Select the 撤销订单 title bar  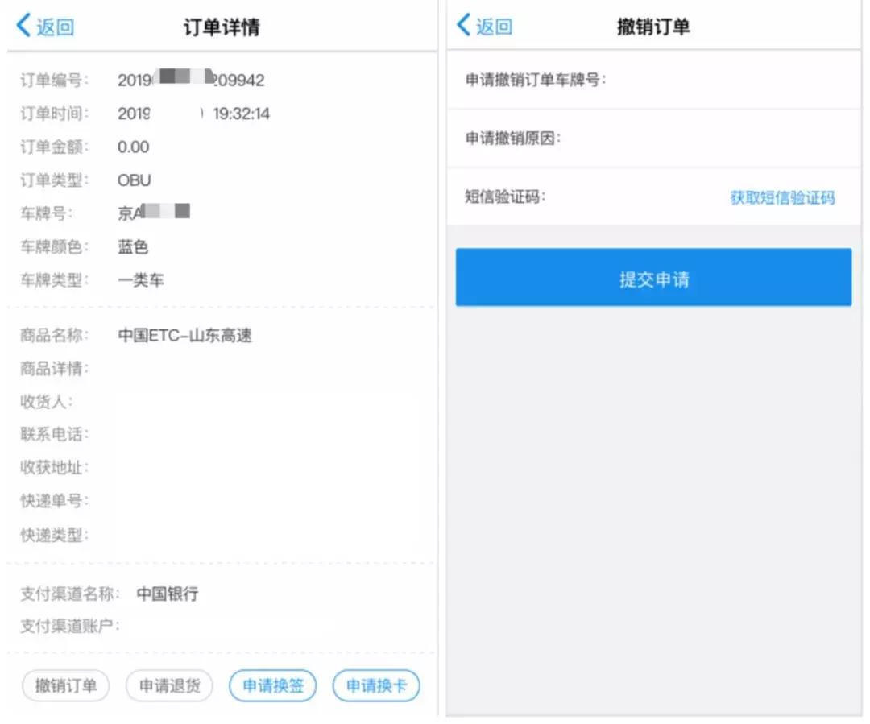pos(654,26)
